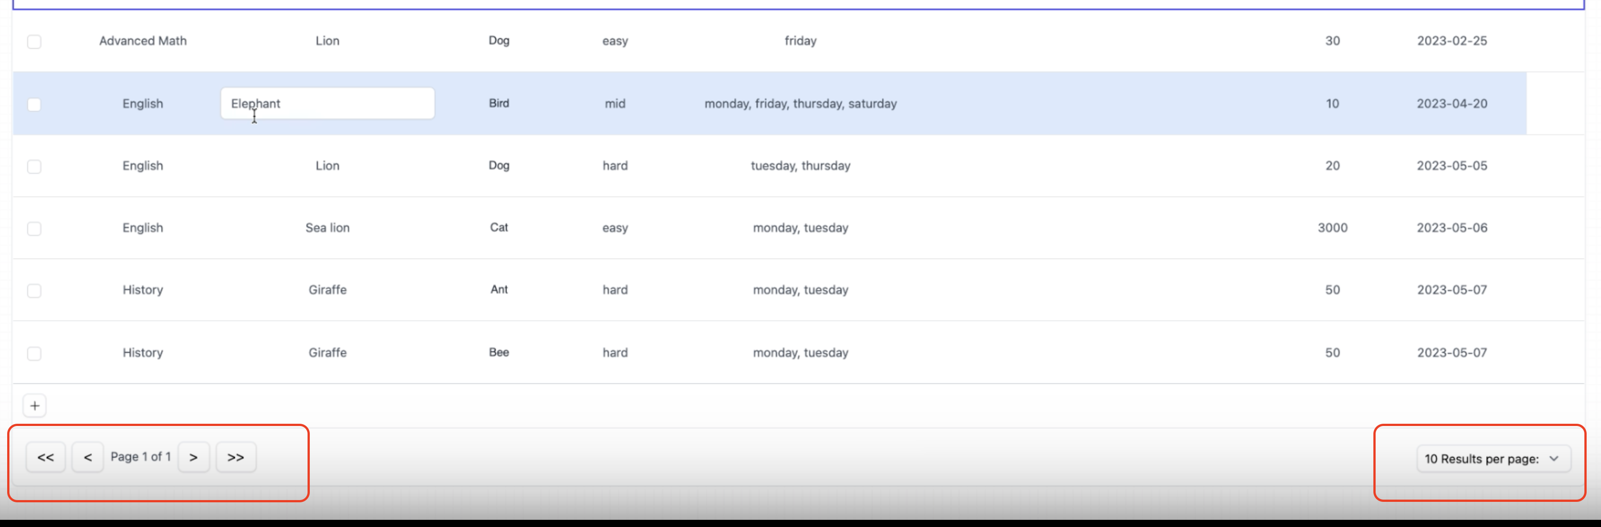Click the + icon to add a new row

point(34,405)
